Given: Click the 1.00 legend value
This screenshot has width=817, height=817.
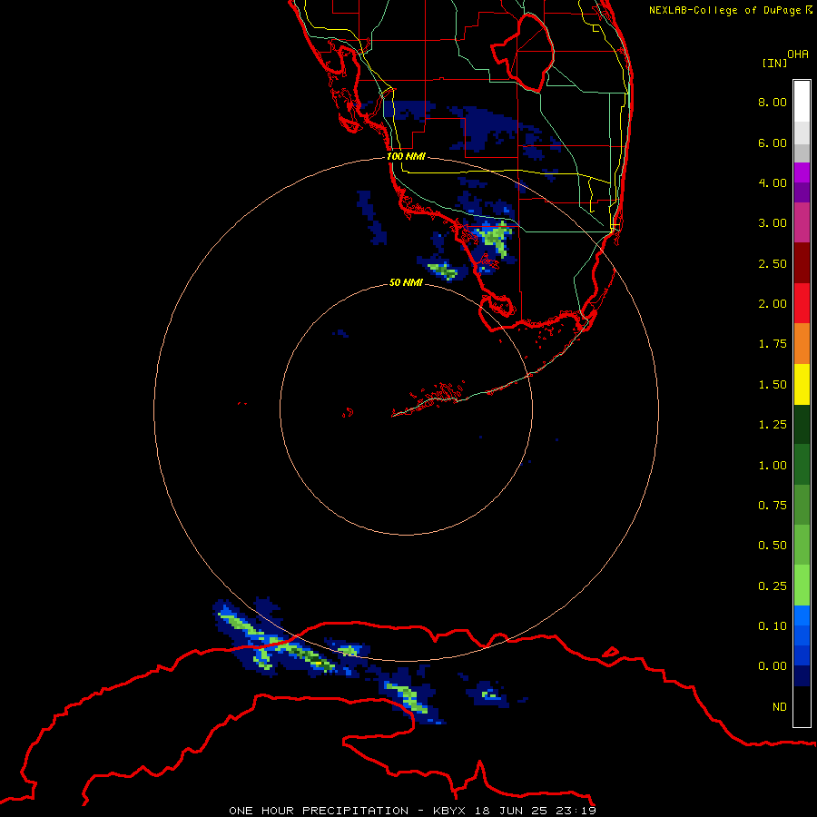Looking at the screenshot, I should click(x=773, y=466).
